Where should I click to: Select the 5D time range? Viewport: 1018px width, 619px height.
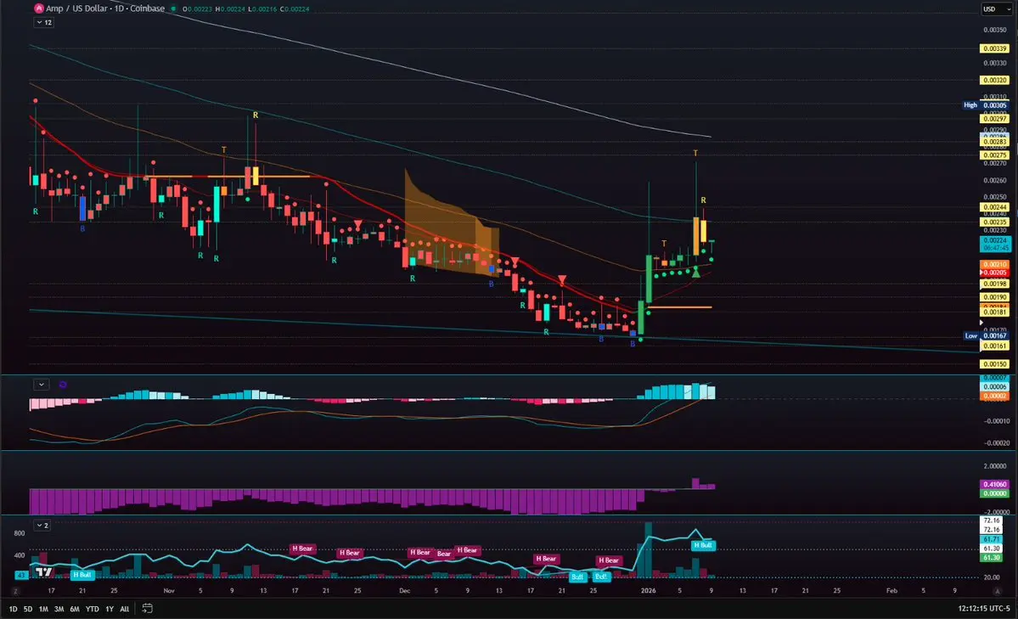[28, 609]
